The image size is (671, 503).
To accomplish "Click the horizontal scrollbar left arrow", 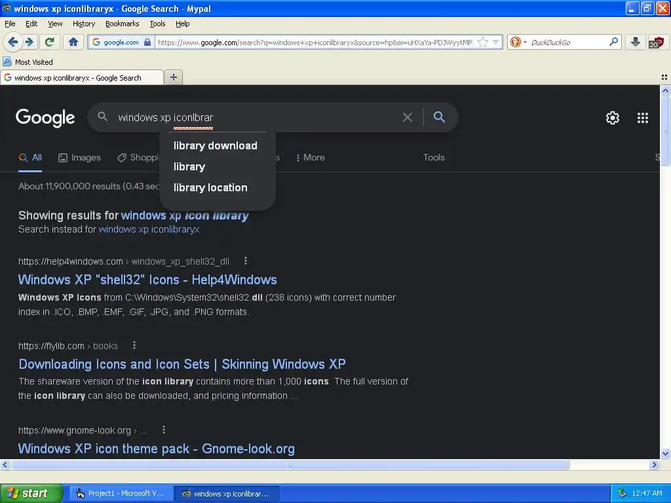I will click(5, 464).
